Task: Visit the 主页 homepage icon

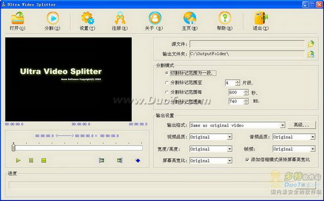Action: click(x=190, y=18)
